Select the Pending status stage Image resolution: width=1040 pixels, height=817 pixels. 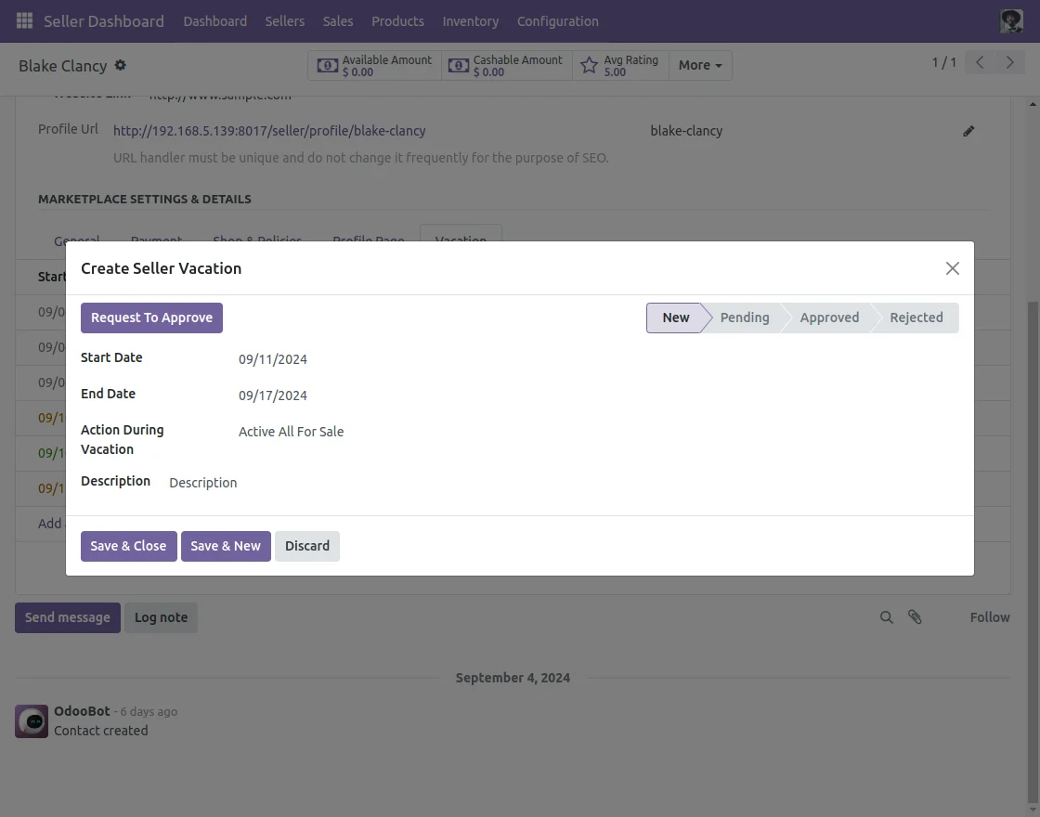pyautogui.click(x=744, y=318)
